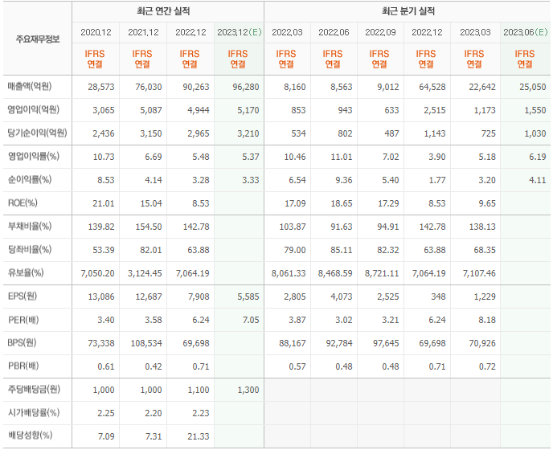Click the 2023.12(E) estimate column header
Image resolution: width=553 pixels, height=450 pixels.
[239, 32]
